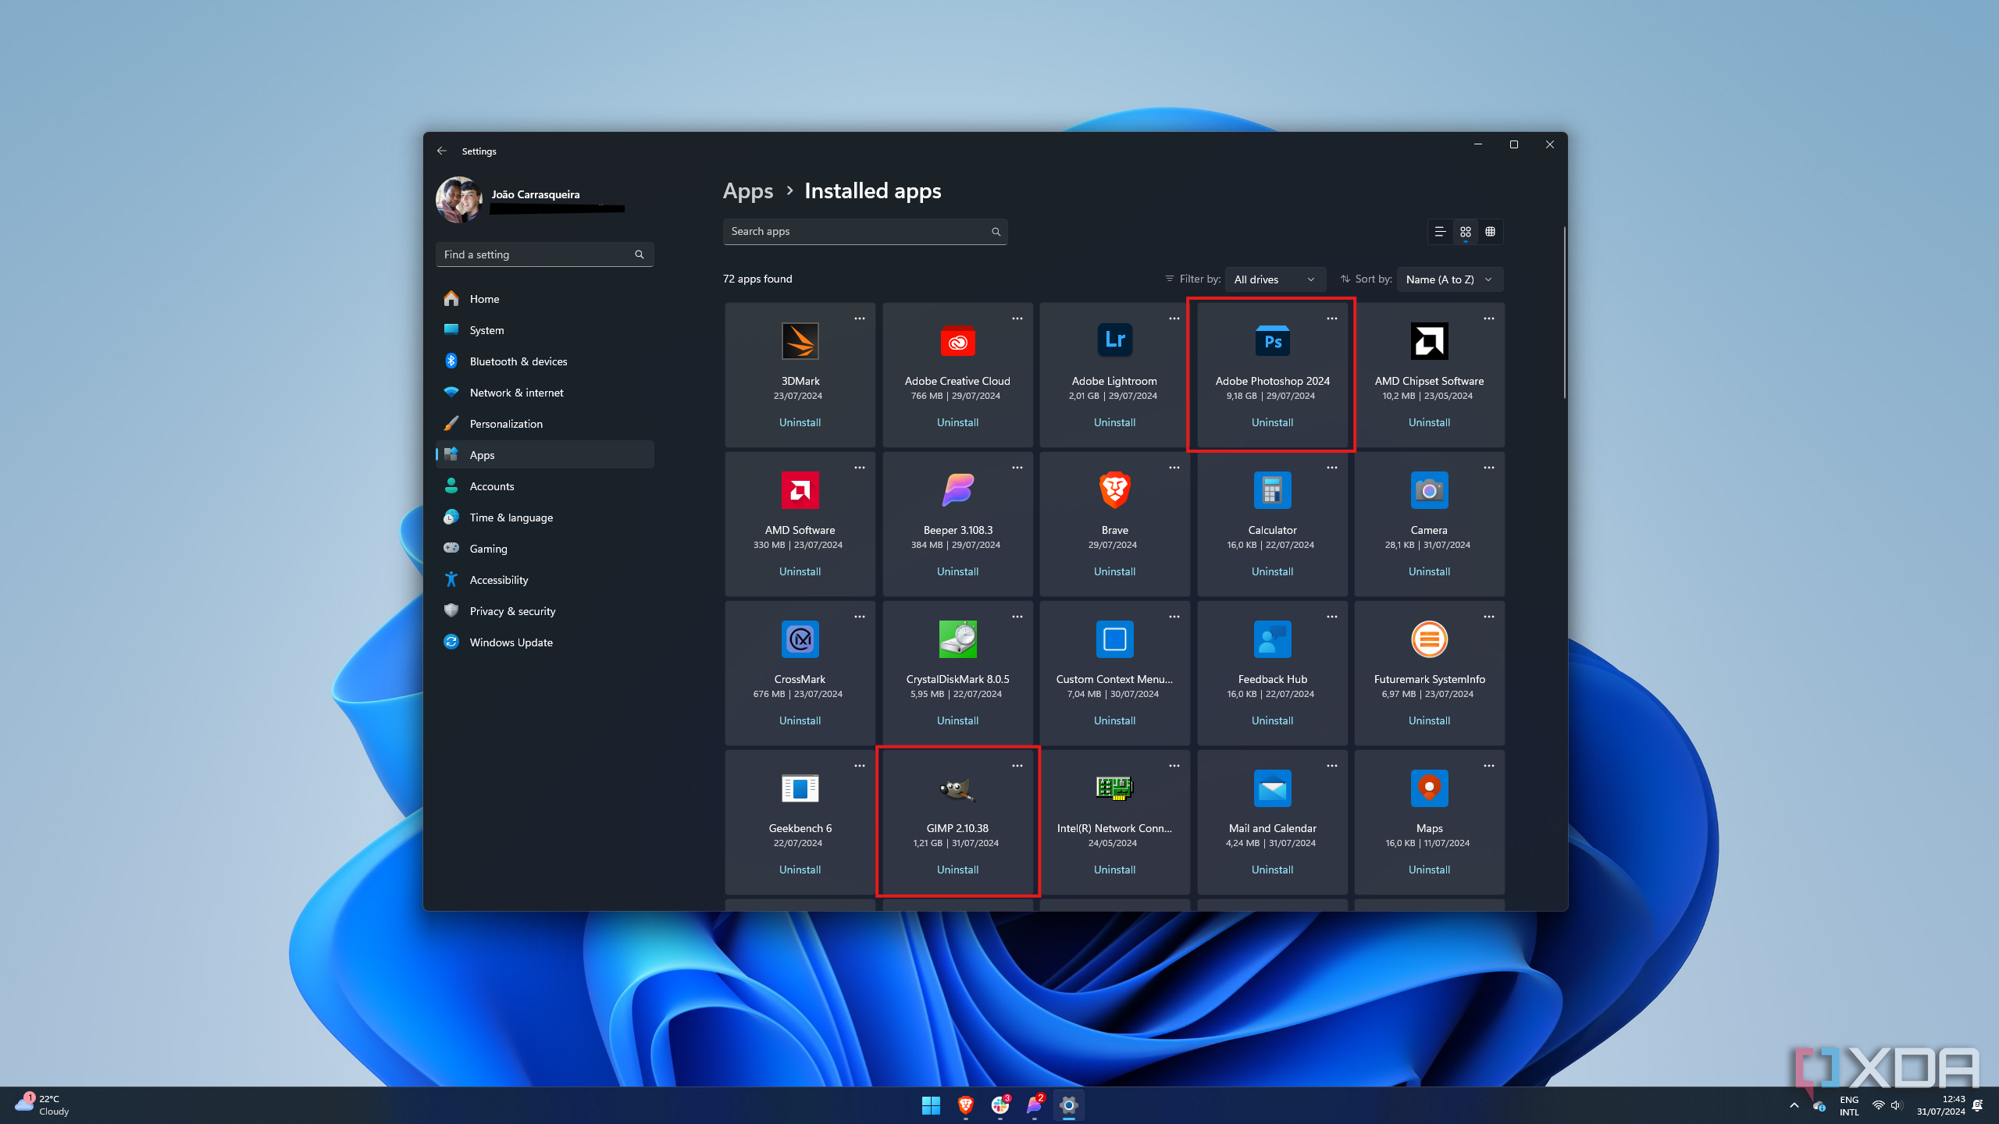This screenshot has width=1999, height=1124.
Task: Click the GIMP mascot icon
Action: point(957,788)
